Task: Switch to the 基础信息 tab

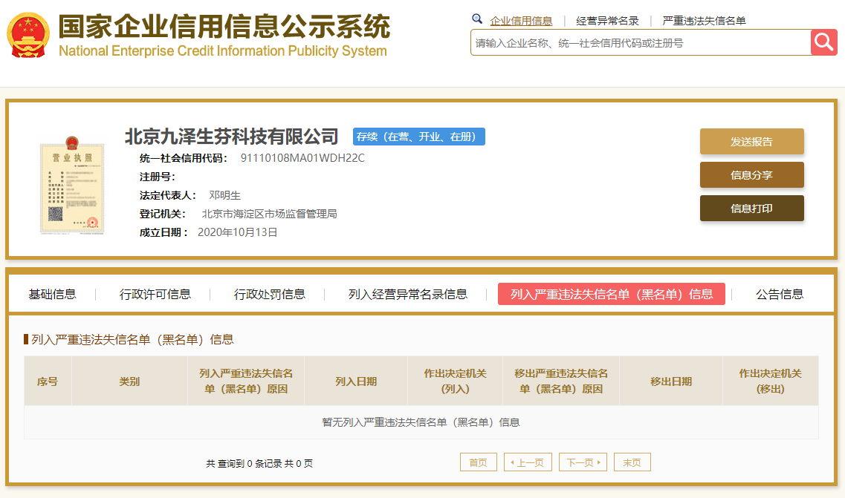Action: [x=52, y=294]
